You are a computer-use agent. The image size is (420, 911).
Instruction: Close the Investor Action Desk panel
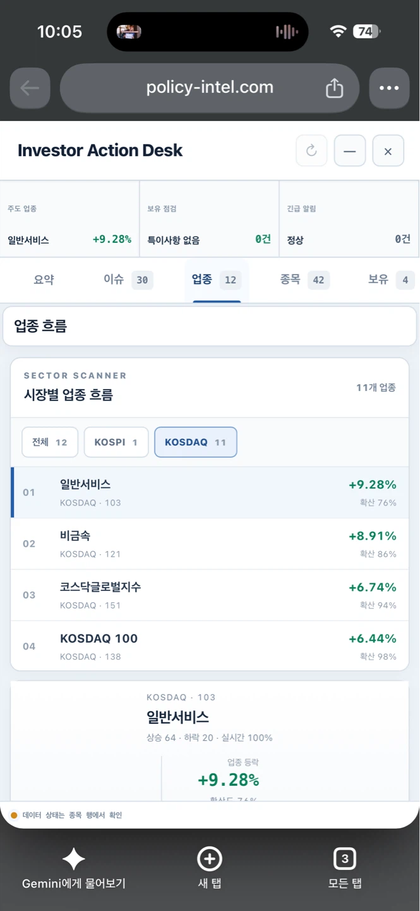click(388, 151)
